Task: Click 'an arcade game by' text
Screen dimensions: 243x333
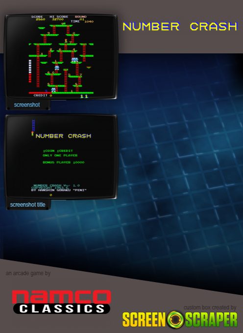Action: click(x=28, y=273)
